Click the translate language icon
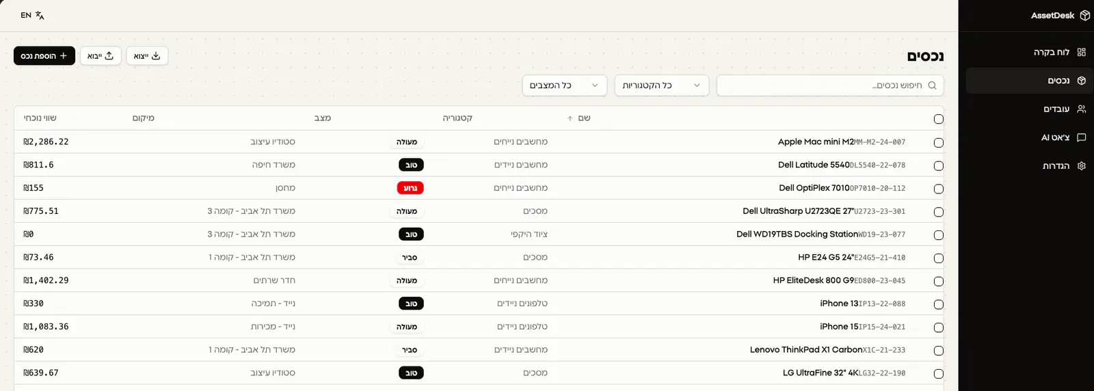 tap(40, 15)
